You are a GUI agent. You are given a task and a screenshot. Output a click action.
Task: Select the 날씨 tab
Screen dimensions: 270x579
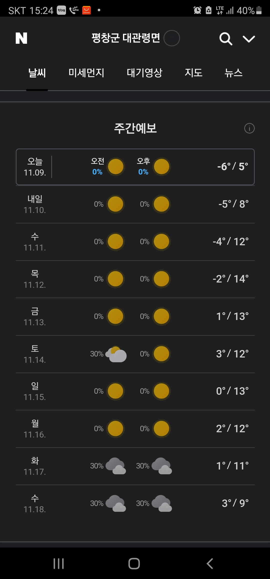pyautogui.click(x=37, y=73)
